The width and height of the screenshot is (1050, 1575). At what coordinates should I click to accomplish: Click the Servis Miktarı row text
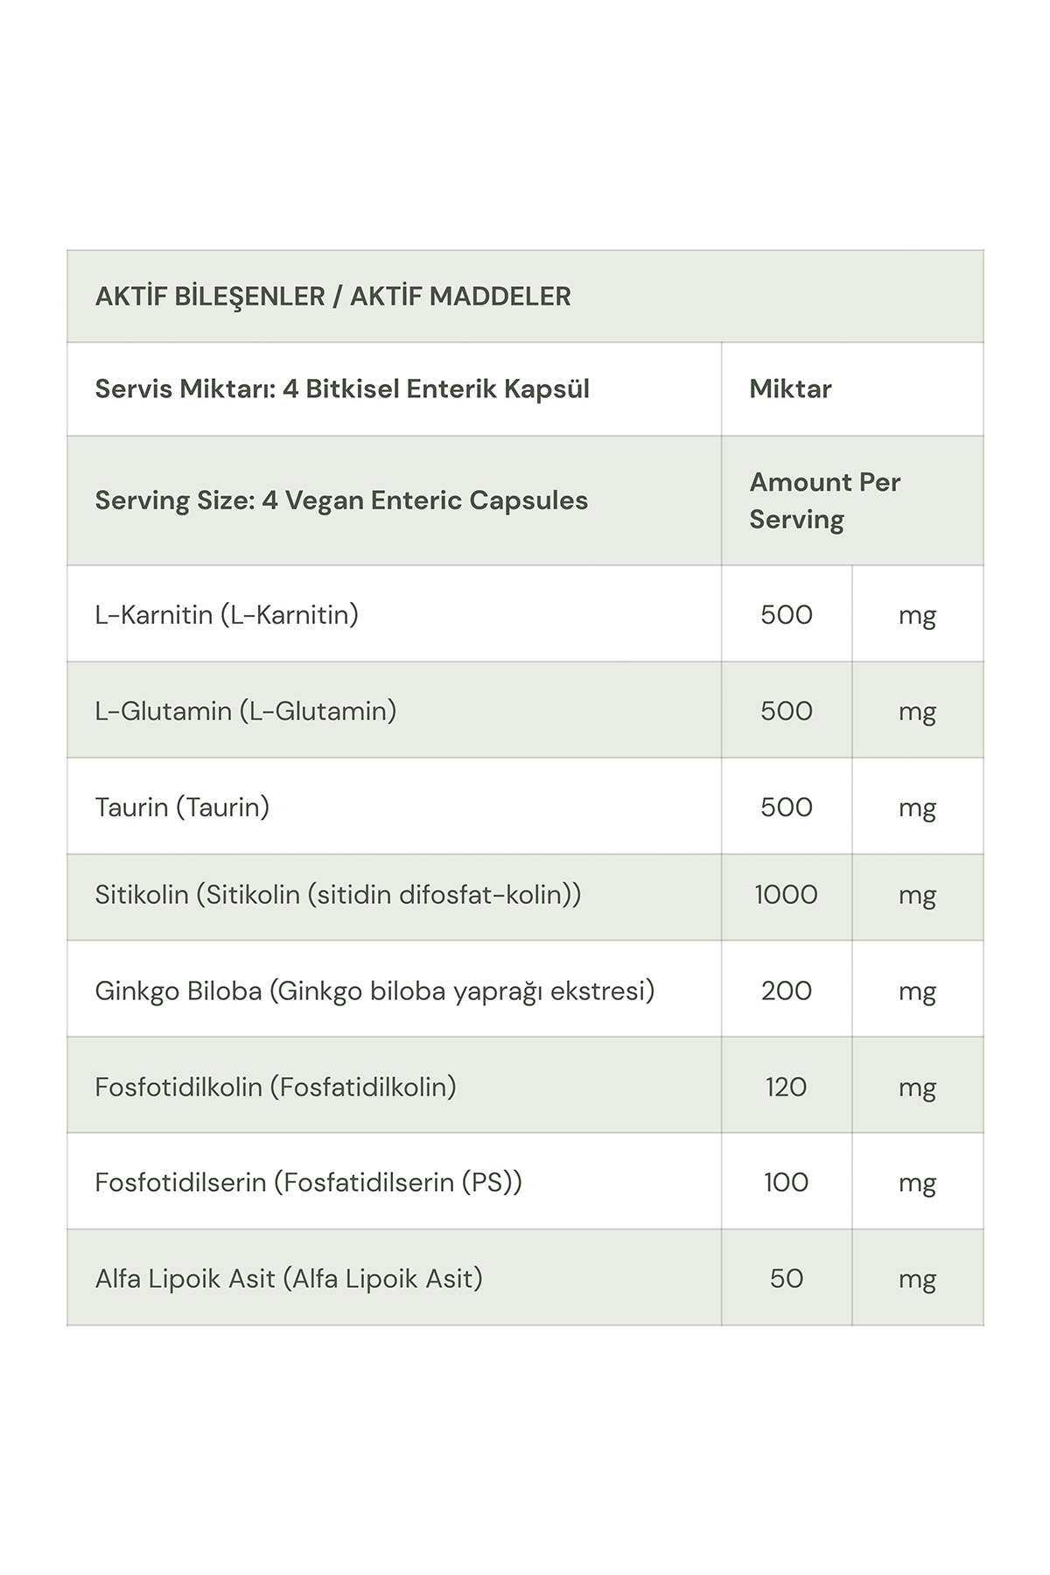click(342, 388)
